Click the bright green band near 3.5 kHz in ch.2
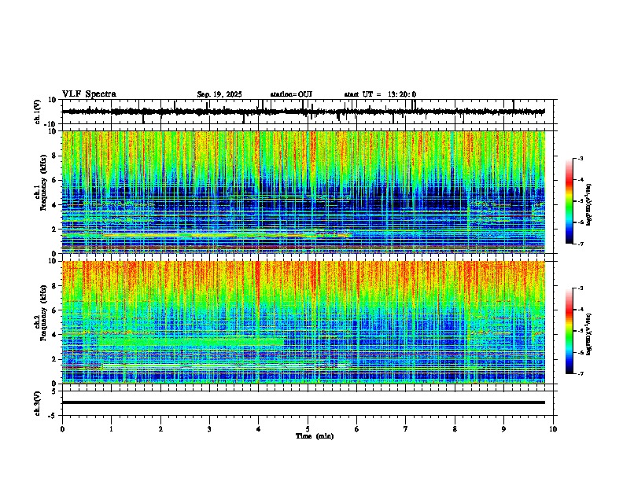Screen dimensions: 623x481 tap(190, 341)
